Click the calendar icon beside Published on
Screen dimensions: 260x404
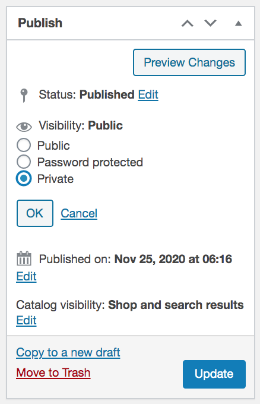pos(24,258)
